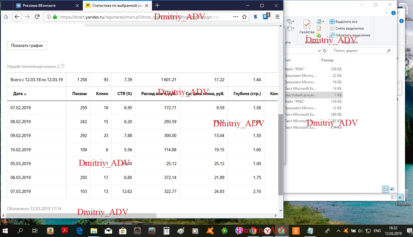Expand the Explorer ribbon Open dropdown arrow
Image resolution: width=413 pixels, height=237 pixels.
pos(323,22)
